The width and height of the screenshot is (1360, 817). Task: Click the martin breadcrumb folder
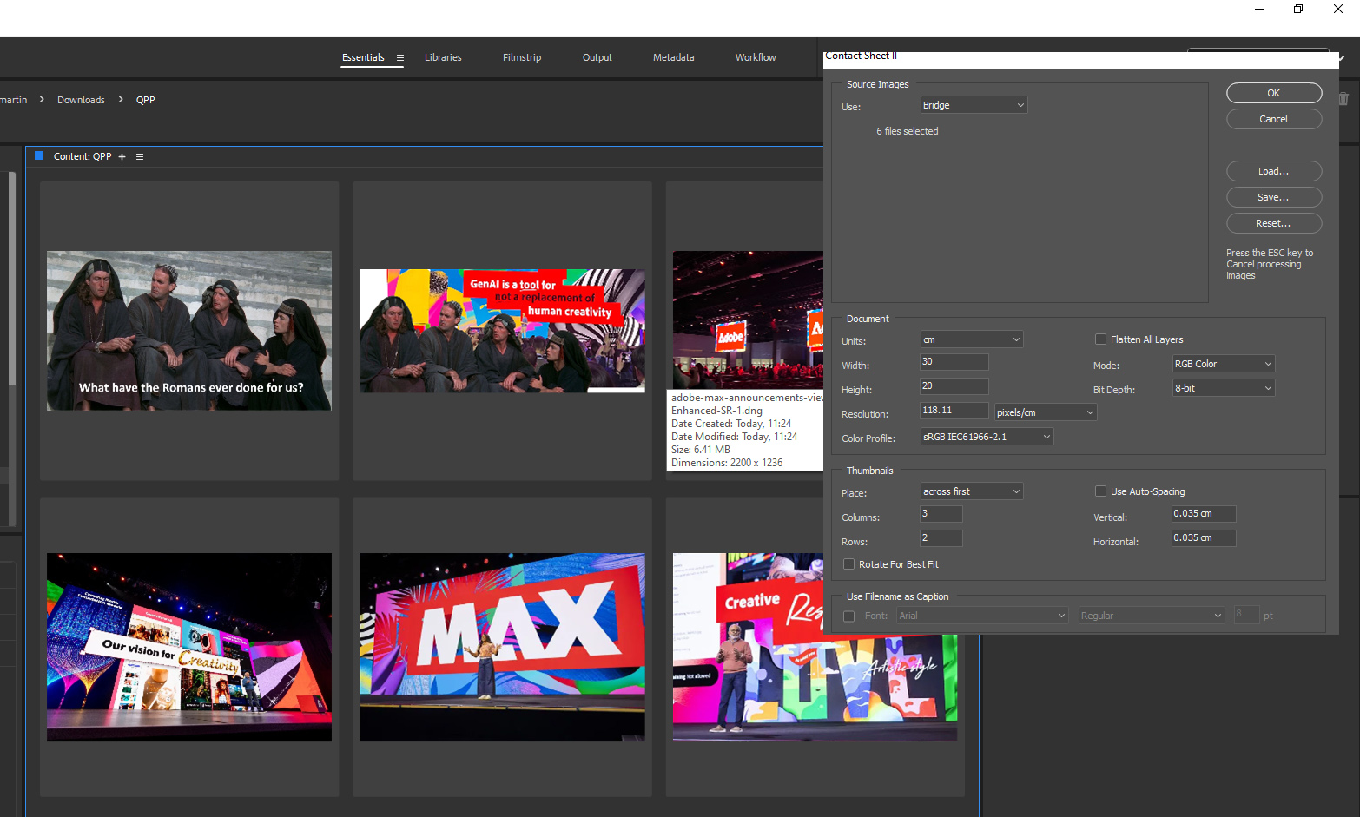click(13, 100)
